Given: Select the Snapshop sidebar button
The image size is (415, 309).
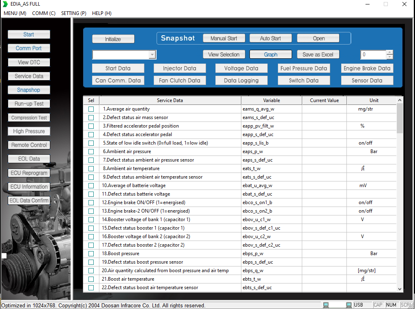Looking at the screenshot, I should [x=29, y=90].
